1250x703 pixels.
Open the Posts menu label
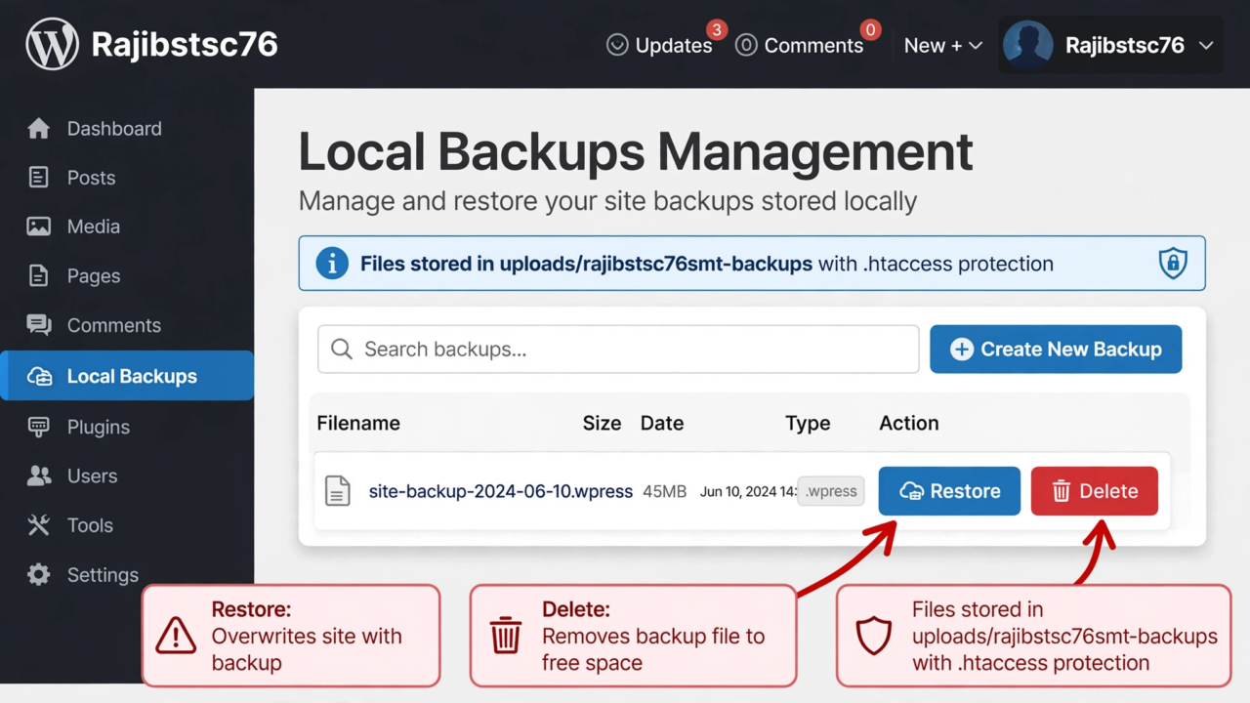click(92, 178)
